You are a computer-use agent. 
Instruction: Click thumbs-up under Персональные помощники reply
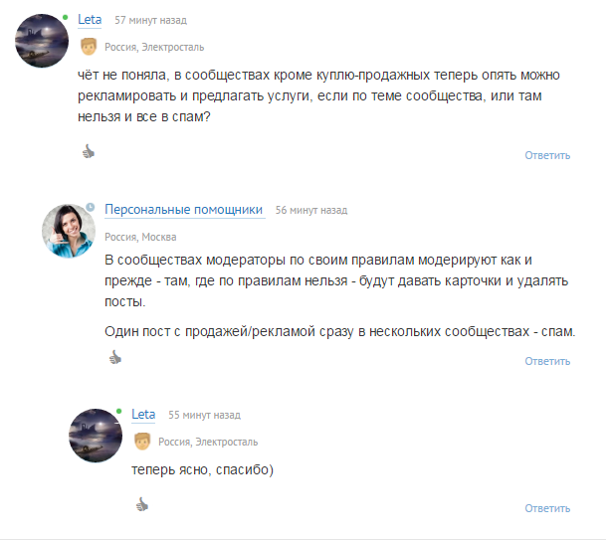115,357
